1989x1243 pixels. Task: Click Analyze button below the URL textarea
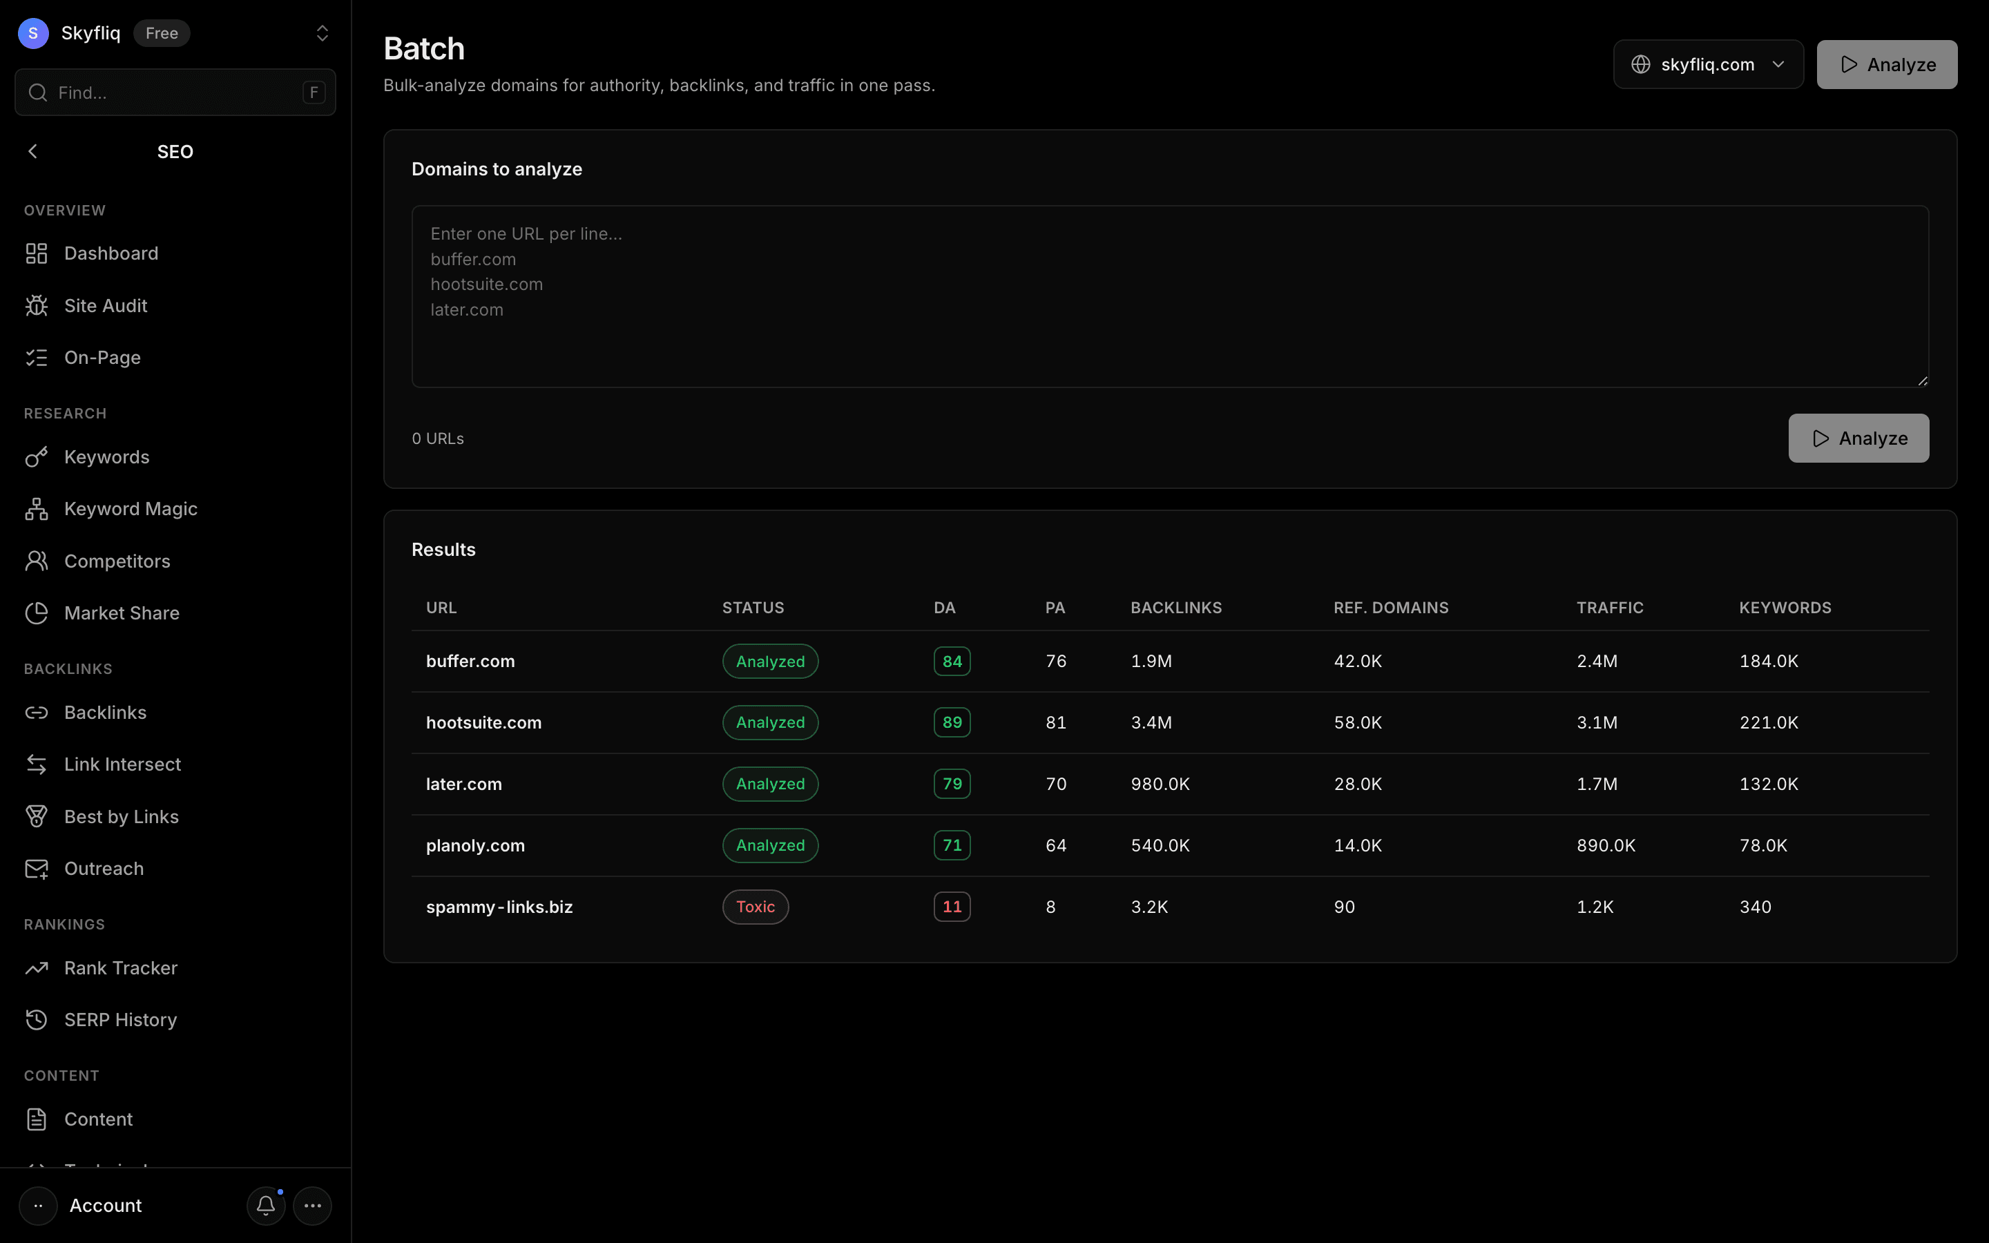pyautogui.click(x=1858, y=439)
